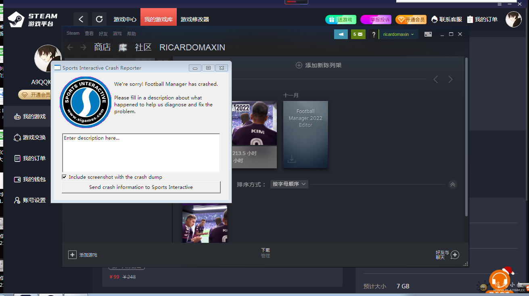Click the Steam question mark help icon
Screen dimensions: 529x296
point(374,34)
